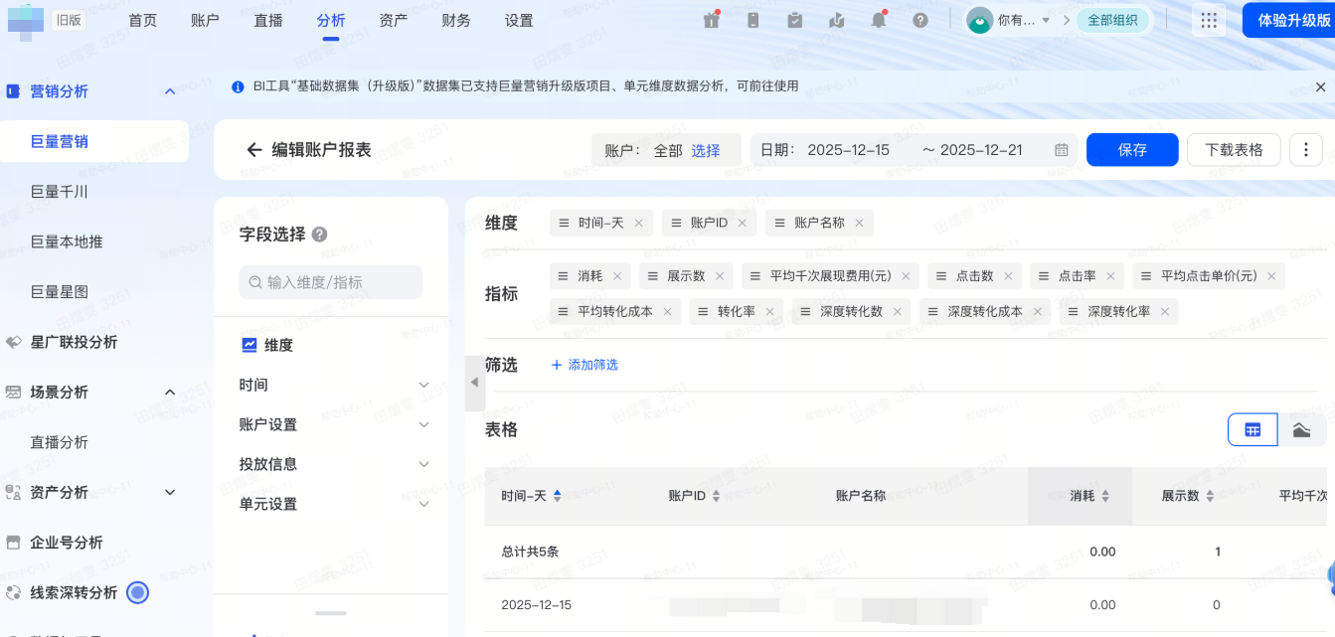Click the end date 2025-12-21 field
This screenshot has width=1335, height=637.
[981, 150]
